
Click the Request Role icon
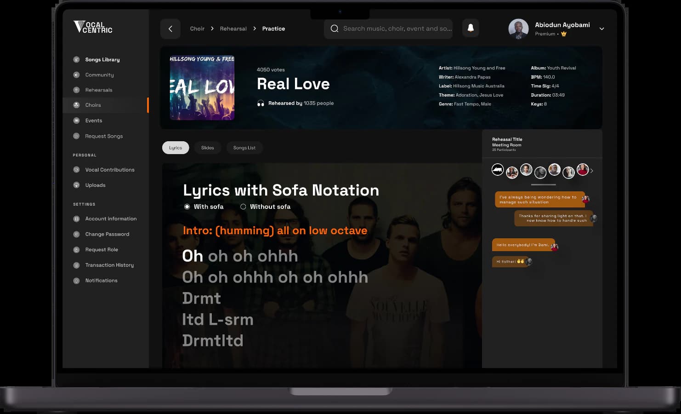pyautogui.click(x=76, y=249)
